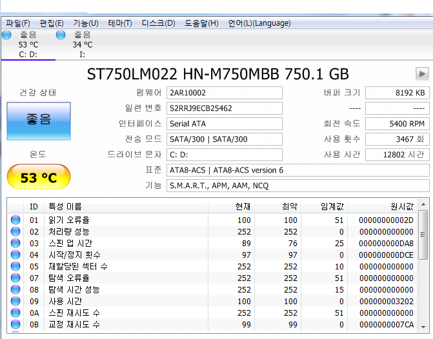Click status orb of attribute 05 재할당된 섹터 수
Viewport: 433px width, 339px height.
point(15,266)
